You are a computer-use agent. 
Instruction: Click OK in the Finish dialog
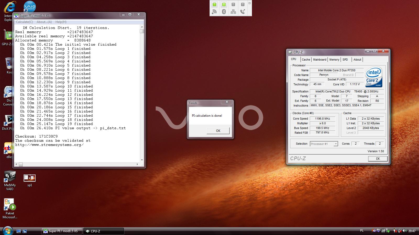pyautogui.click(x=218, y=131)
